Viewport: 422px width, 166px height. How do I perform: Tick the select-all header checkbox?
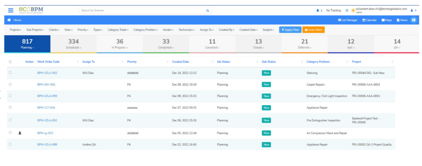[x=10, y=61]
